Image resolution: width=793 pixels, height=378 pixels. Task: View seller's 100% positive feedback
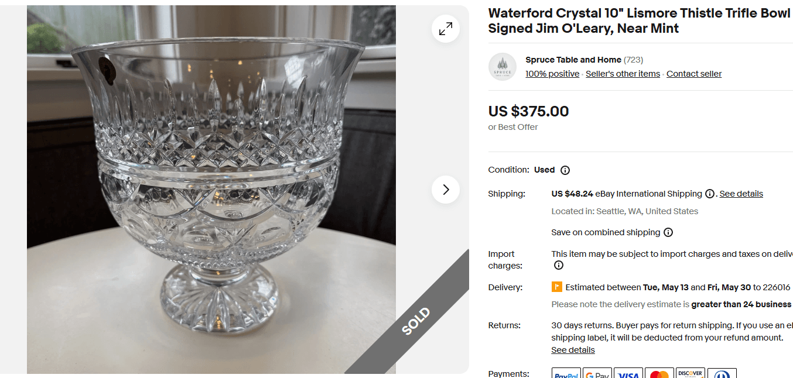(552, 73)
